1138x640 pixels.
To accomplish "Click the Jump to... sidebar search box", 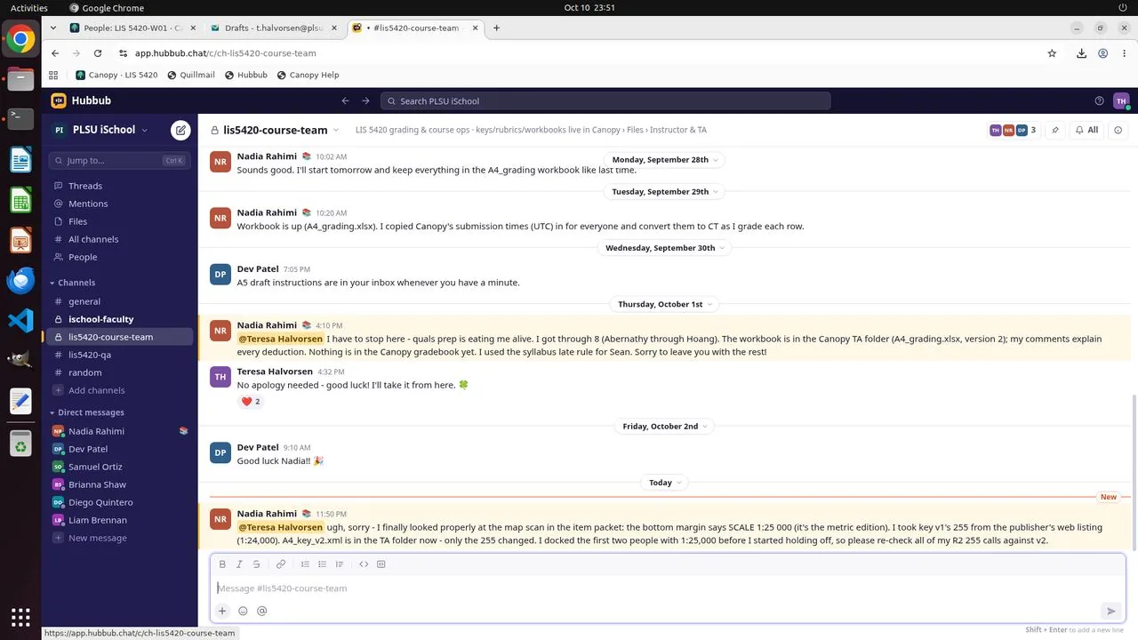I will click(118, 161).
